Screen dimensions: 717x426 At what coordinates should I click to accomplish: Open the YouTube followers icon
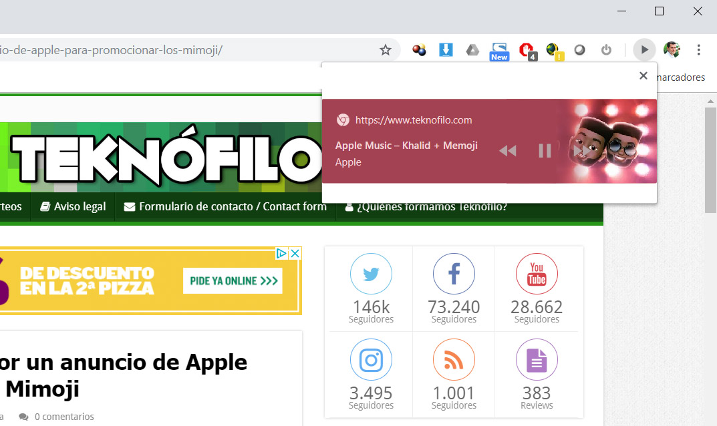pos(537,274)
